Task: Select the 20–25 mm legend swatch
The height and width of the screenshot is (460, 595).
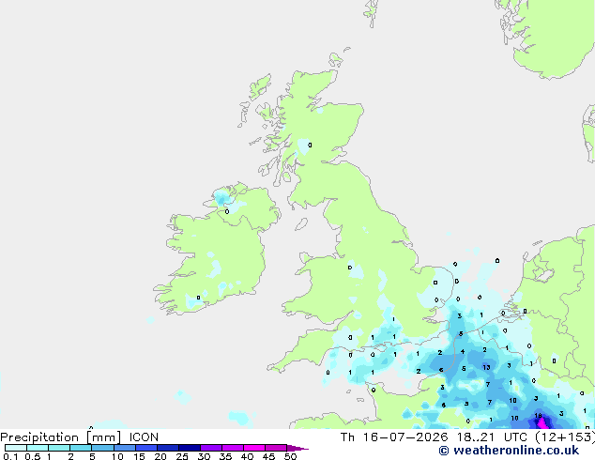Action: tap(167, 448)
